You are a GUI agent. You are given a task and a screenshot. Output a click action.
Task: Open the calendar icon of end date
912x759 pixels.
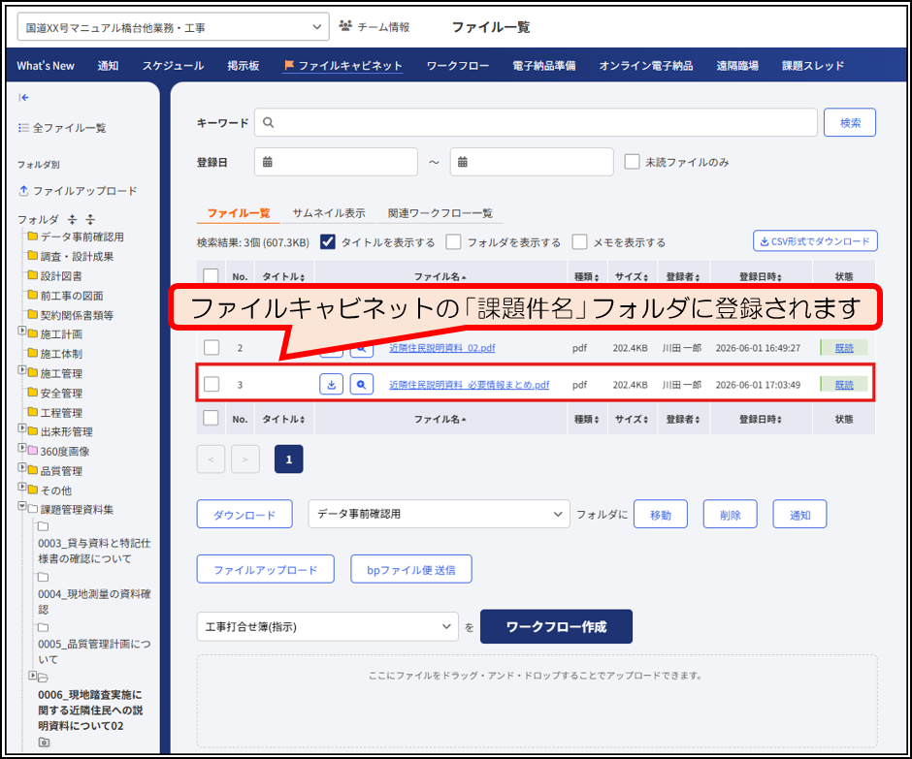[x=463, y=162]
